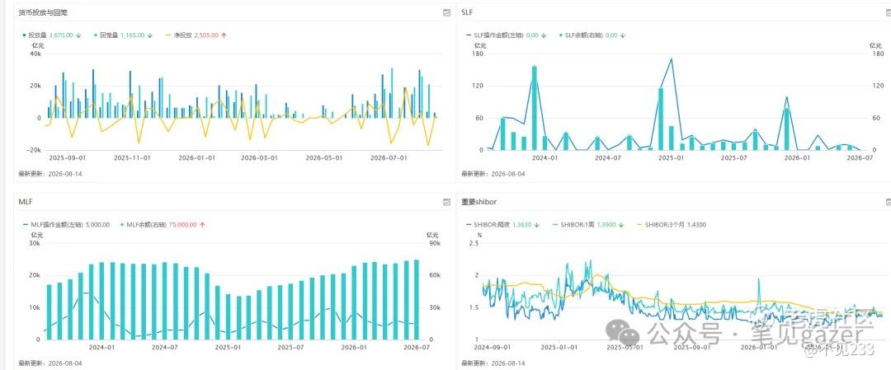This screenshot has height=370, width=891.
Task: Click the 2.5 axis value in shibor chart
Action: point(474,243)
